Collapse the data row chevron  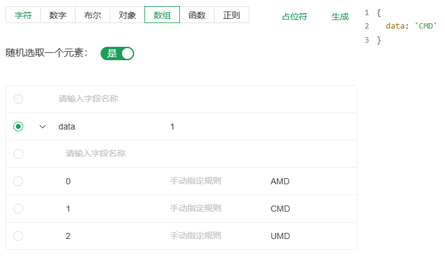click(x=43, y=126)
